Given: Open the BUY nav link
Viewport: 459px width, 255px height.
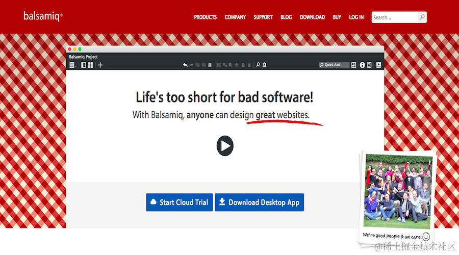Looking at the screenshot, I should (337, 17).
